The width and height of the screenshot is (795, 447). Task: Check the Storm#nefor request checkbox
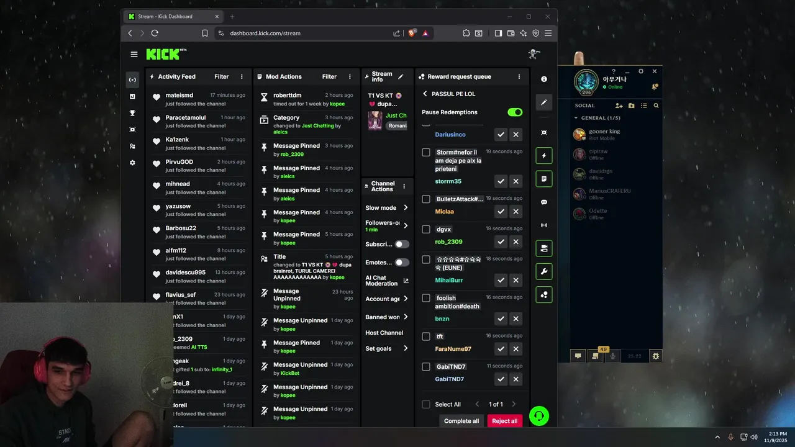[426, 152]
